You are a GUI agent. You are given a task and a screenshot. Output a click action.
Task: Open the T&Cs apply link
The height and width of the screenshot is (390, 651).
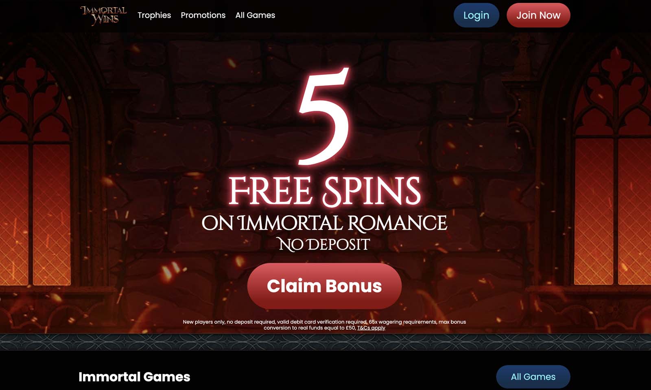pyautogui.click(x=371, y=328)
